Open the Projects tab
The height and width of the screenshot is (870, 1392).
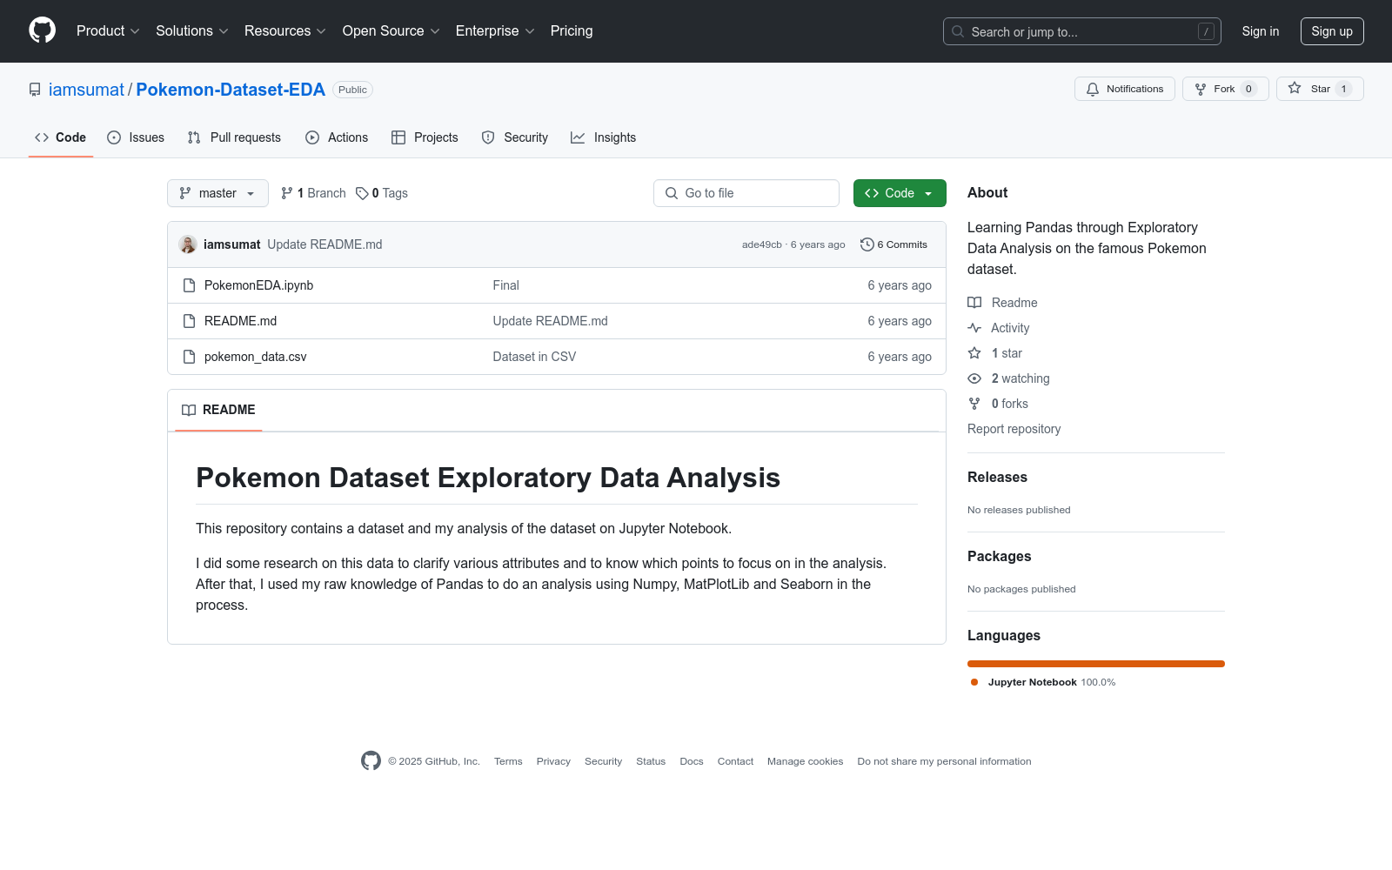tap(425, 137)
